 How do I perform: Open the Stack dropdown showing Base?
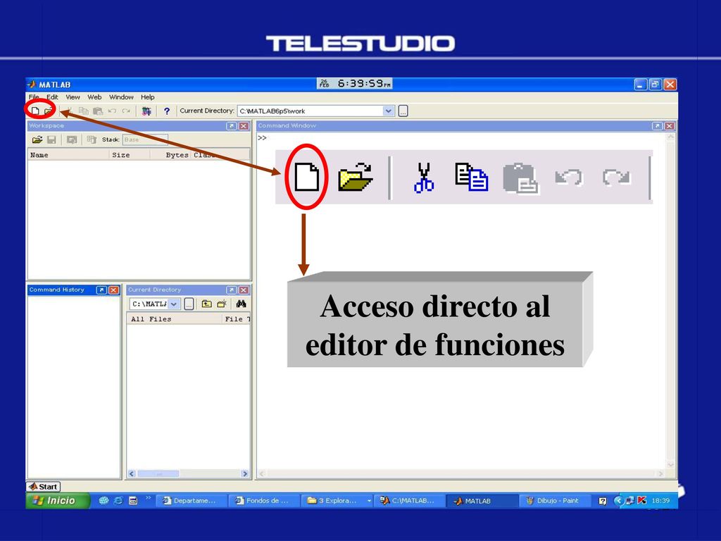[145, 139]
